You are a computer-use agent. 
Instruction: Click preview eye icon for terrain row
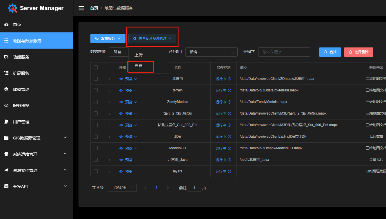click(121, 90)
